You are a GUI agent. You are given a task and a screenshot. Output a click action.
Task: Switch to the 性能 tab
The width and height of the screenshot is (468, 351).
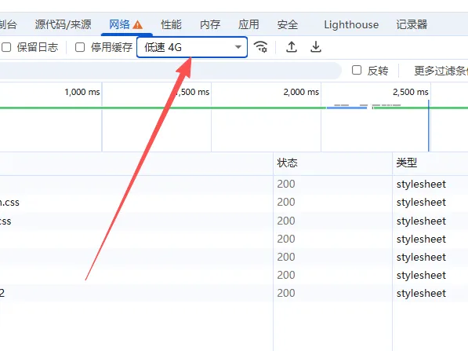click(x=172, y=24)
